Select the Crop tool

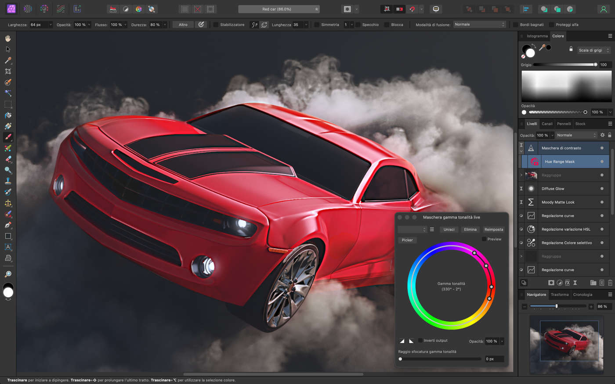tap(8, 71)
